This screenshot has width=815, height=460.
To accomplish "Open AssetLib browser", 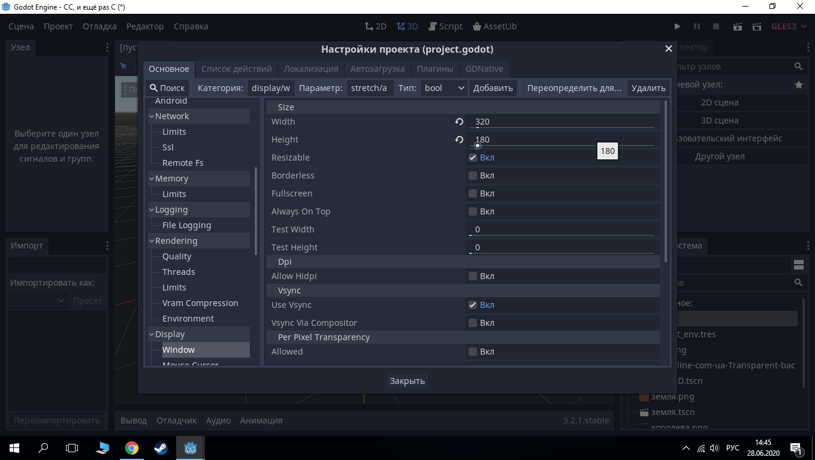I will (494, 26).
